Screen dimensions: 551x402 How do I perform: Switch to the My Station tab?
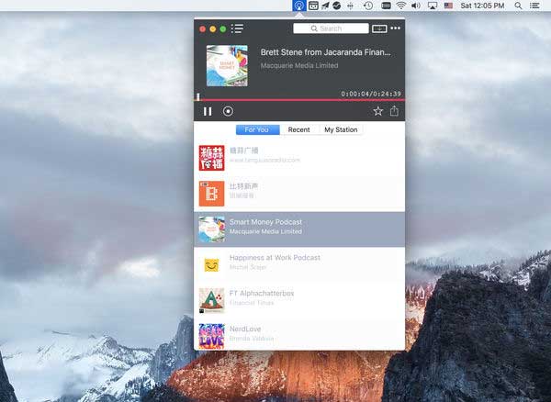click(341, 129)
